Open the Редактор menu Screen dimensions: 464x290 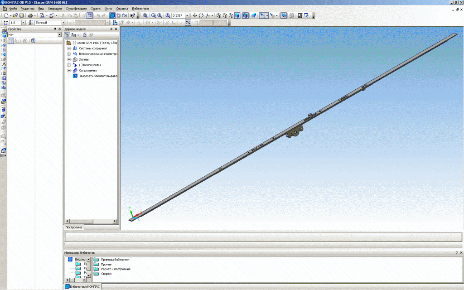click(28, 9)
